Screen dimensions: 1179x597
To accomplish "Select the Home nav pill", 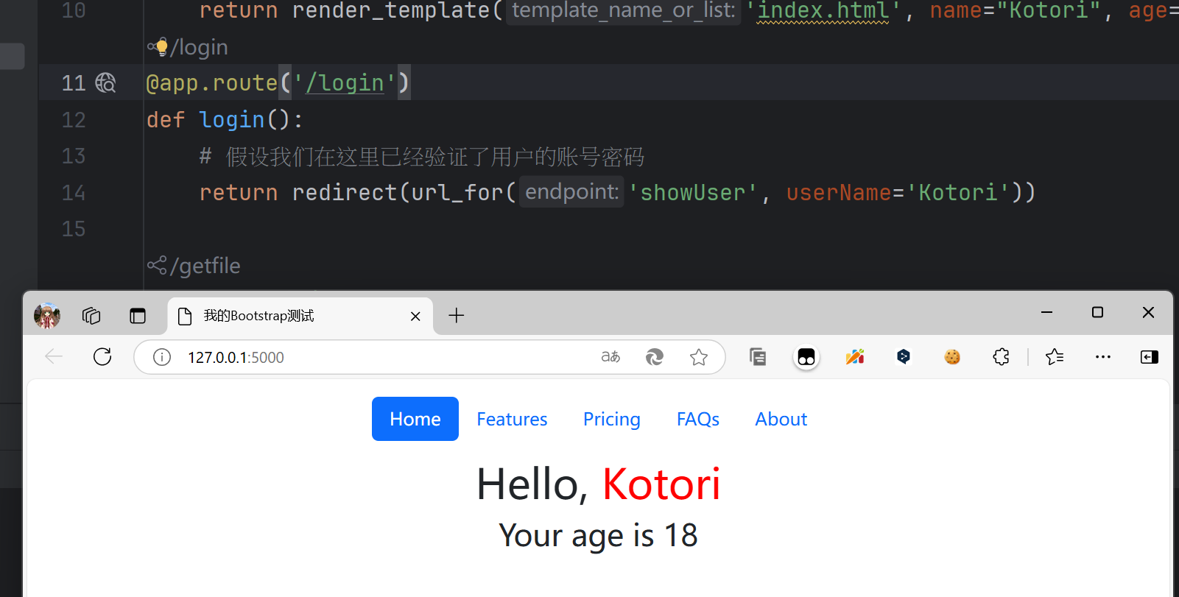I will (415, 419).
